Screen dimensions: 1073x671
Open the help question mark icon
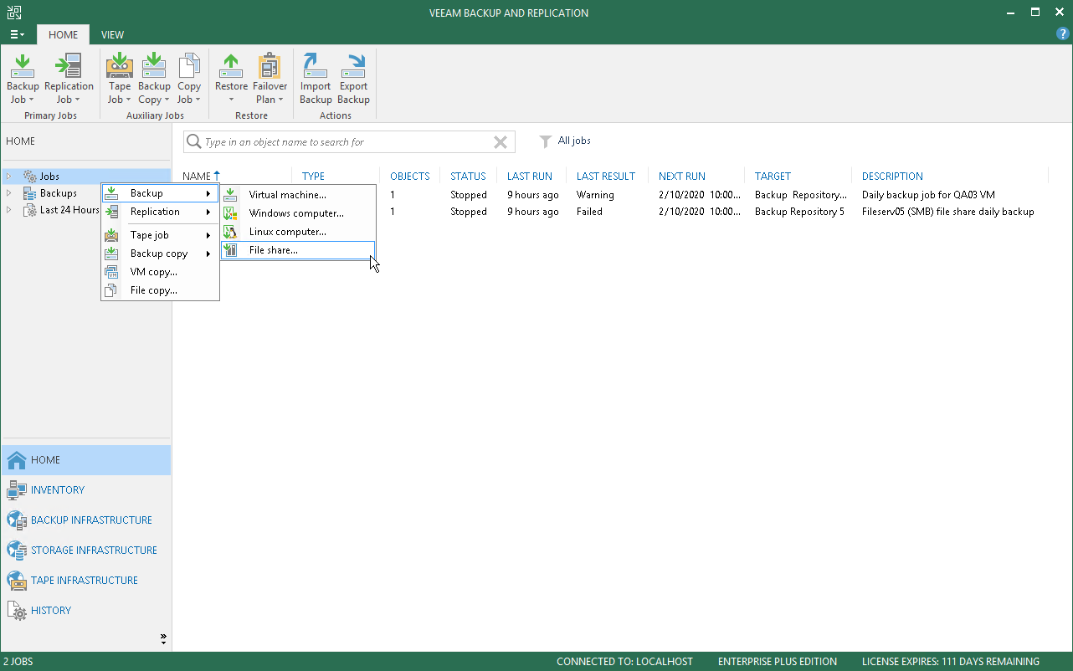click(x=1063, y=34)
